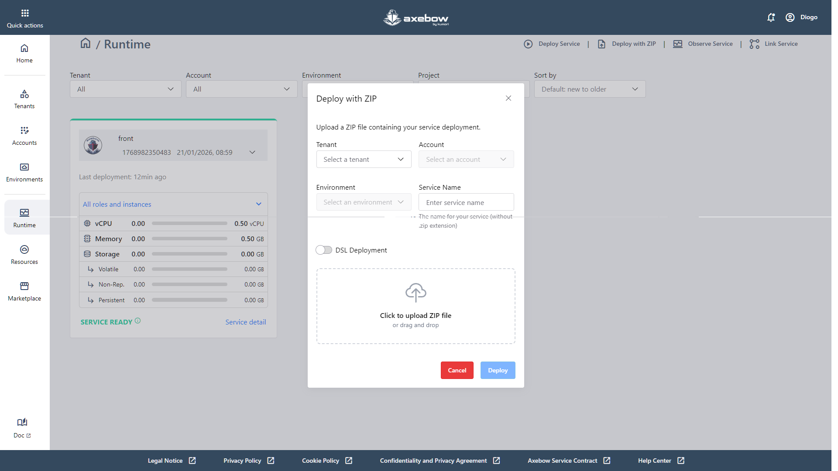Click the Diogo user profile icon
Image resolution: width=838 pixels, height=471 pixels.
click(790, 17)
